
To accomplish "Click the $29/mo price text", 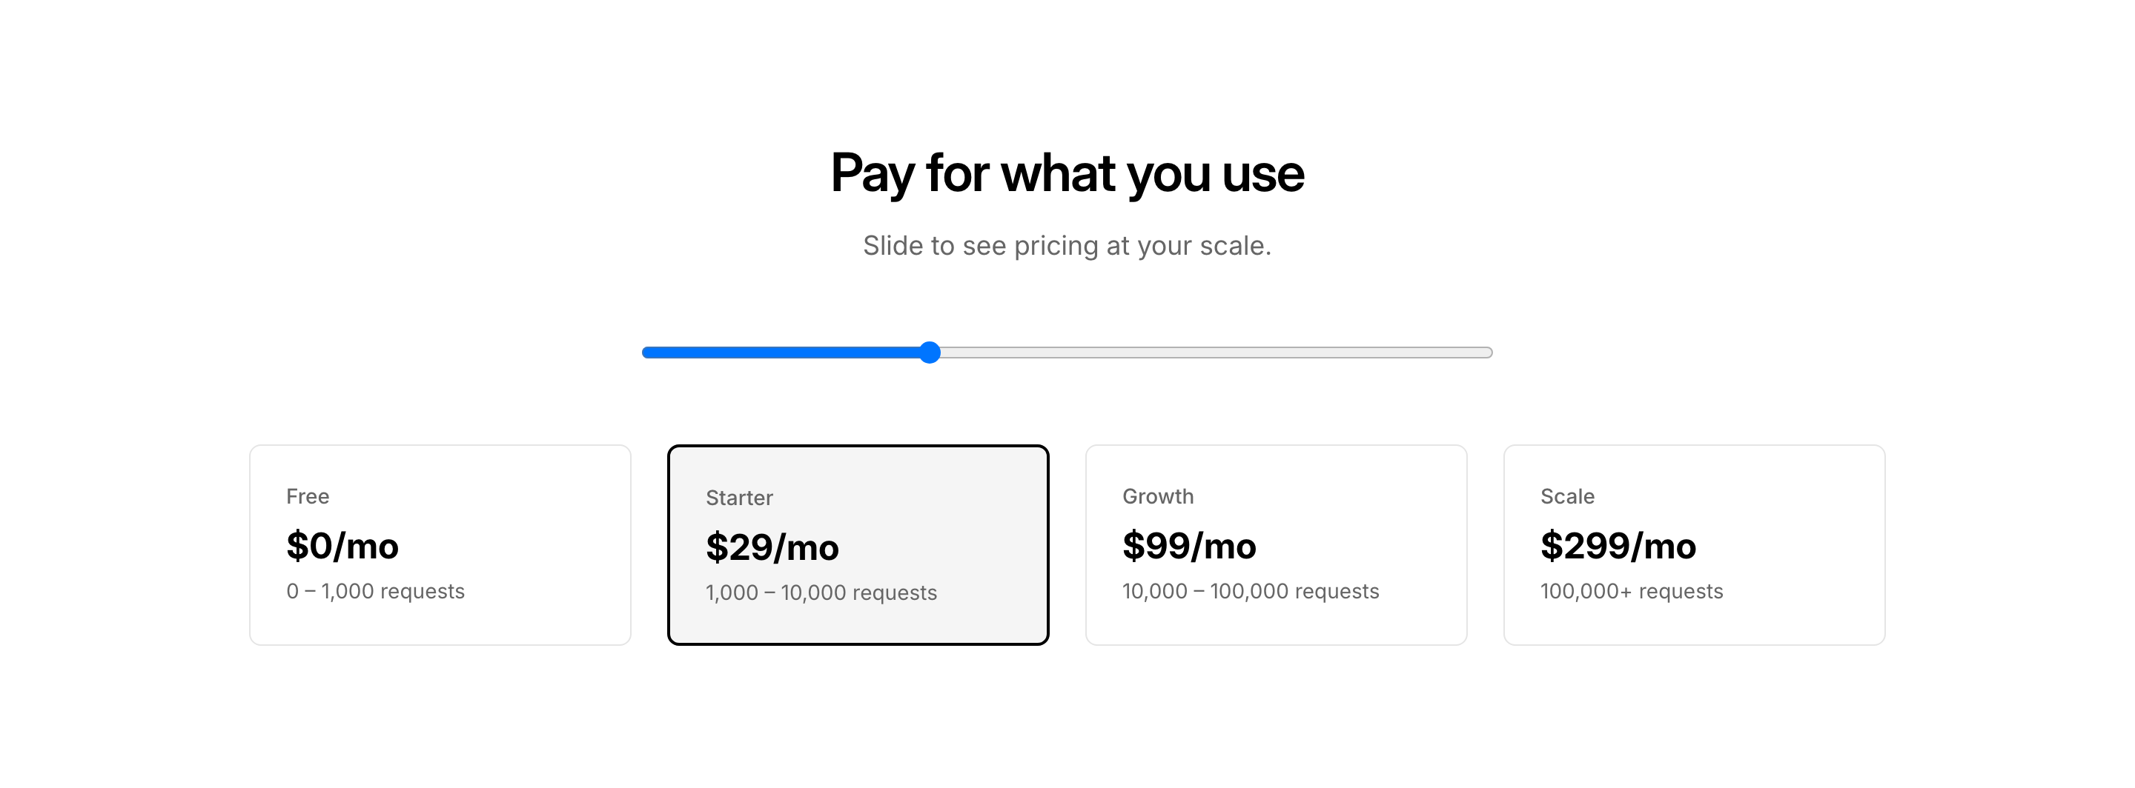I will (x=772, y=548).
